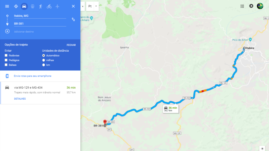
Task: Check the Balsas avoid option
Action: [x=6, y=65]
